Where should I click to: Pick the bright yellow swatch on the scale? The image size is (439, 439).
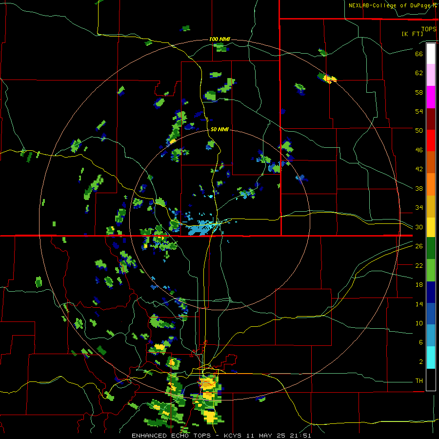(x=431, y=227)
